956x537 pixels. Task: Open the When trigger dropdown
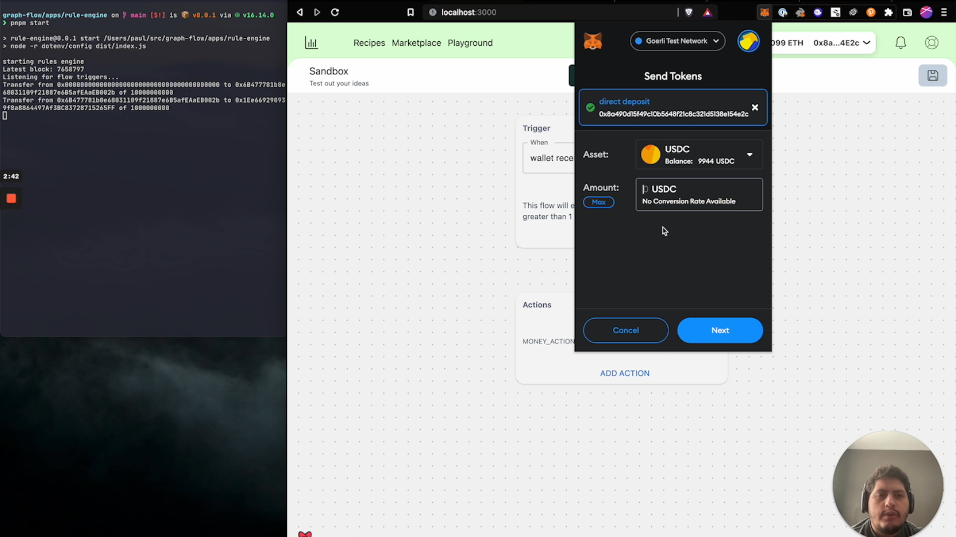coord(548,158)
